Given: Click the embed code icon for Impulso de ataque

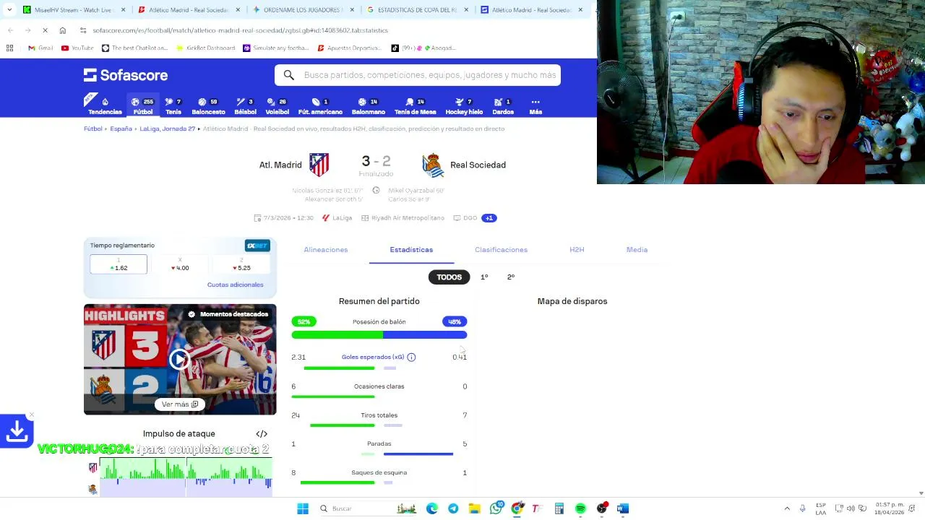Looking at the screenshot, I should point(262,434).
